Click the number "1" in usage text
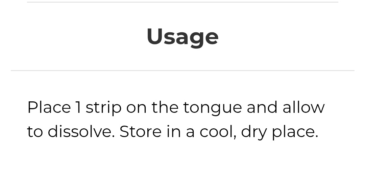Image resolution: width=365 pixels, height=194 pixels. [78, 108]
